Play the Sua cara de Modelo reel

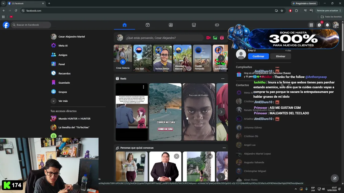coord(199,112)
